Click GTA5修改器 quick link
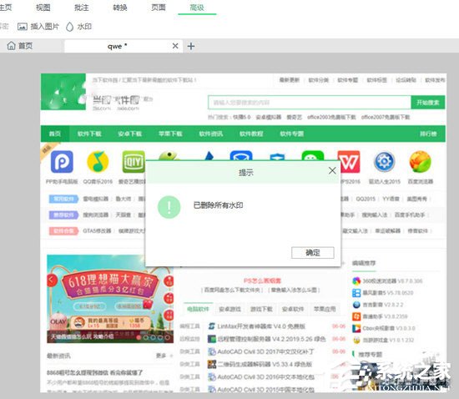Viewport: 459px width, 399px height. (x=97, y=230)
